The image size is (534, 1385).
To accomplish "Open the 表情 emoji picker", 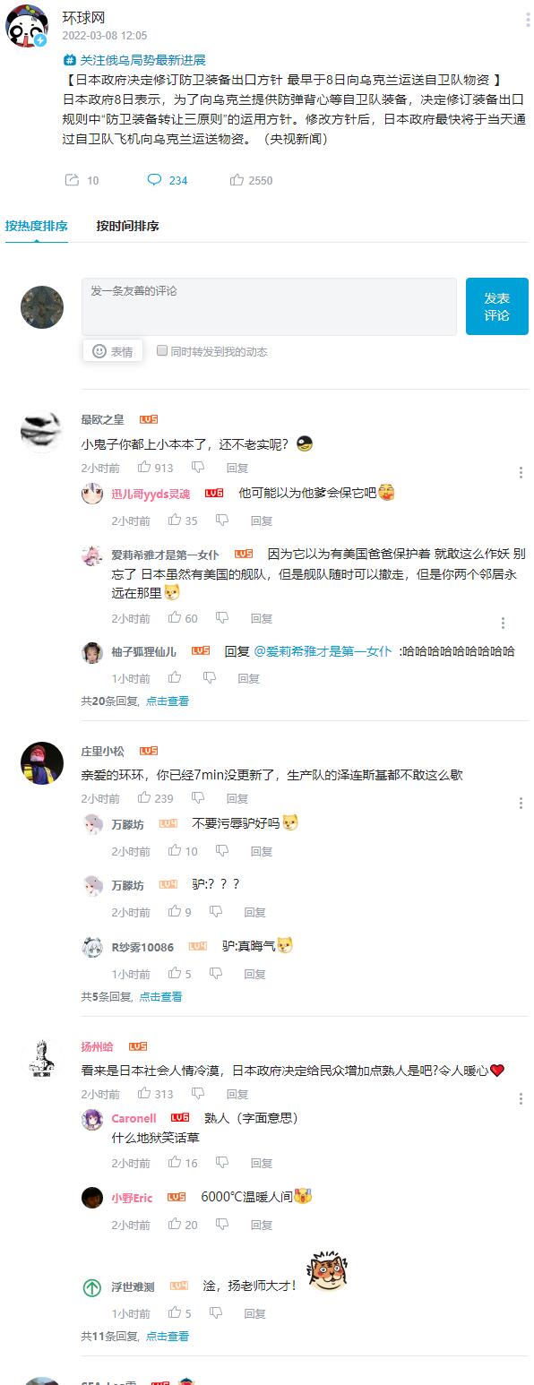I will point(113,351).
